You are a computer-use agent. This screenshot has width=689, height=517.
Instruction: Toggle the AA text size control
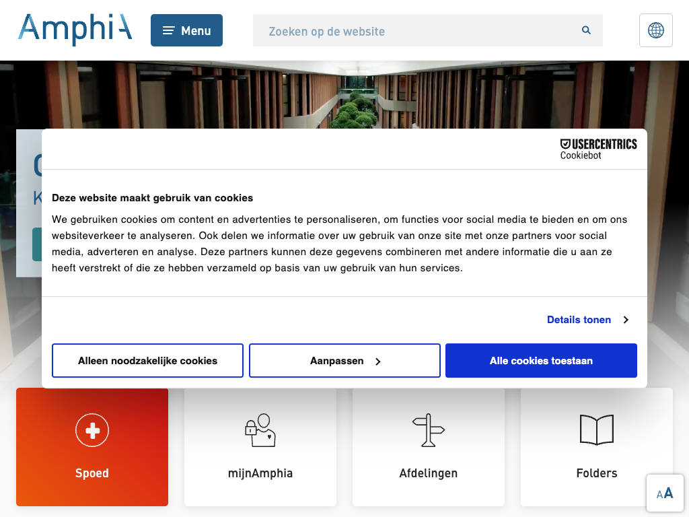(x=665, y=493)
